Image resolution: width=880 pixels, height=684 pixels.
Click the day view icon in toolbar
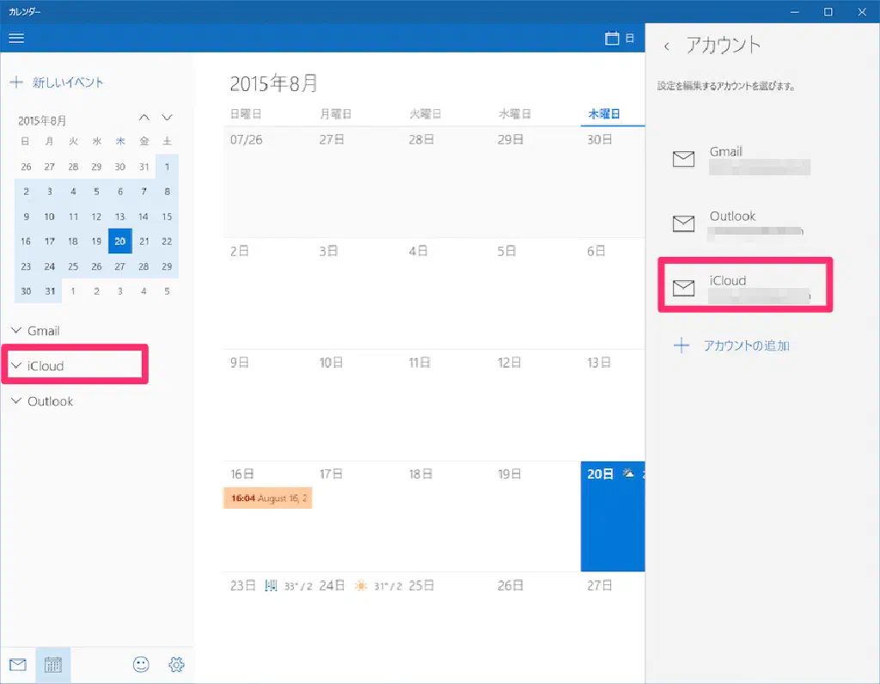pyautogui.click(x=620, y=38)
